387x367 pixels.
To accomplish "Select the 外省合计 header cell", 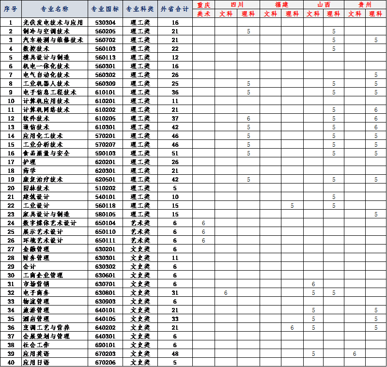I will 175,9.
